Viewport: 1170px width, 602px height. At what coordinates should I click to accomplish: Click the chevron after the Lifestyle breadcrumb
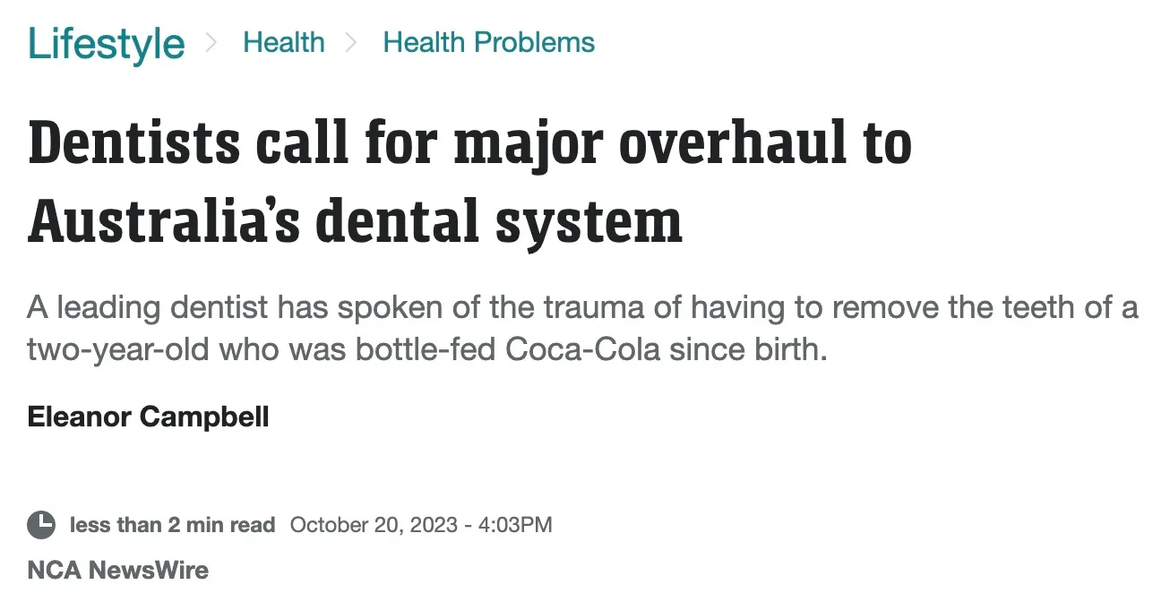[x=212, y=42]
